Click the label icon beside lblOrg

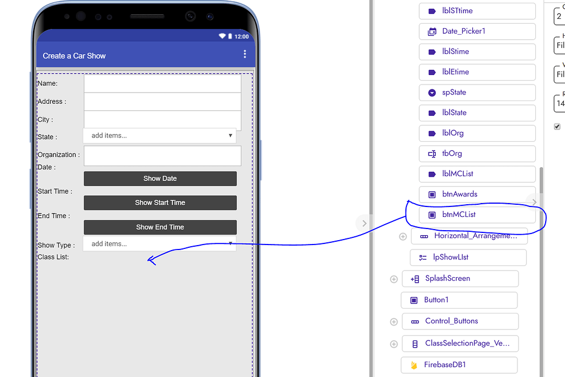(x=432, y=134)
